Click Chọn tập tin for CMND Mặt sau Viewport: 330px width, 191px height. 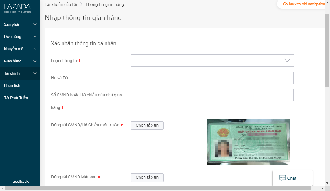tap(147, 178)
